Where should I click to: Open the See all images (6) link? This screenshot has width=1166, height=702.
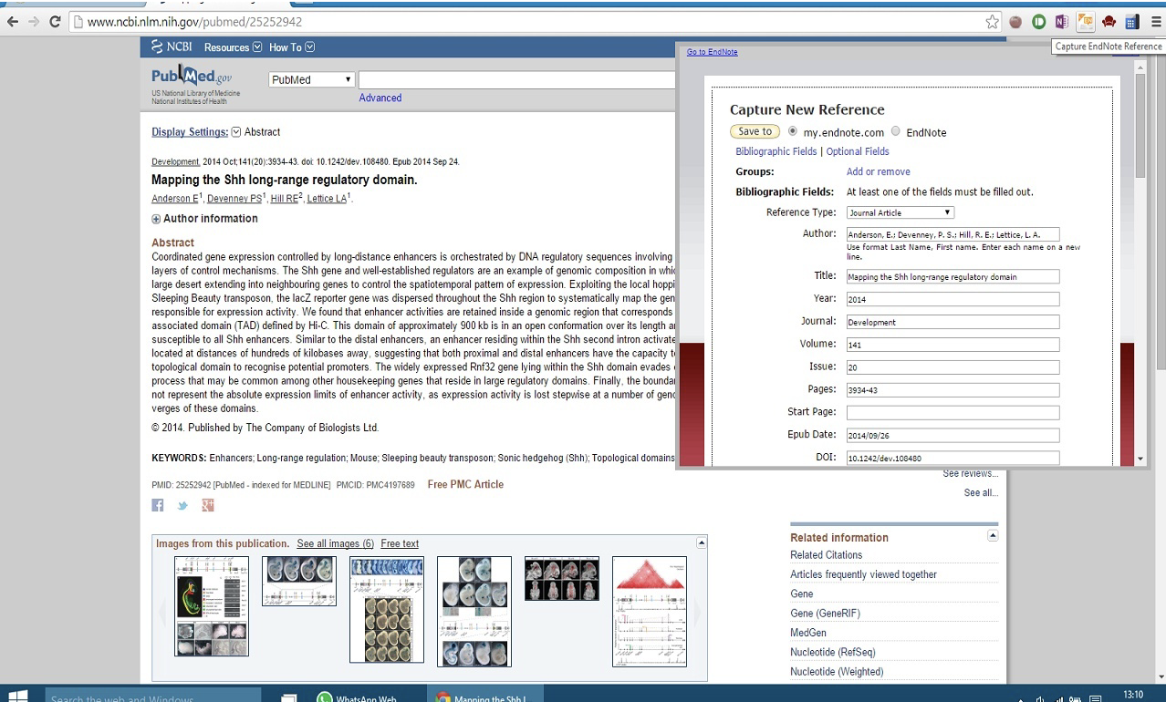tap(335, 543)
